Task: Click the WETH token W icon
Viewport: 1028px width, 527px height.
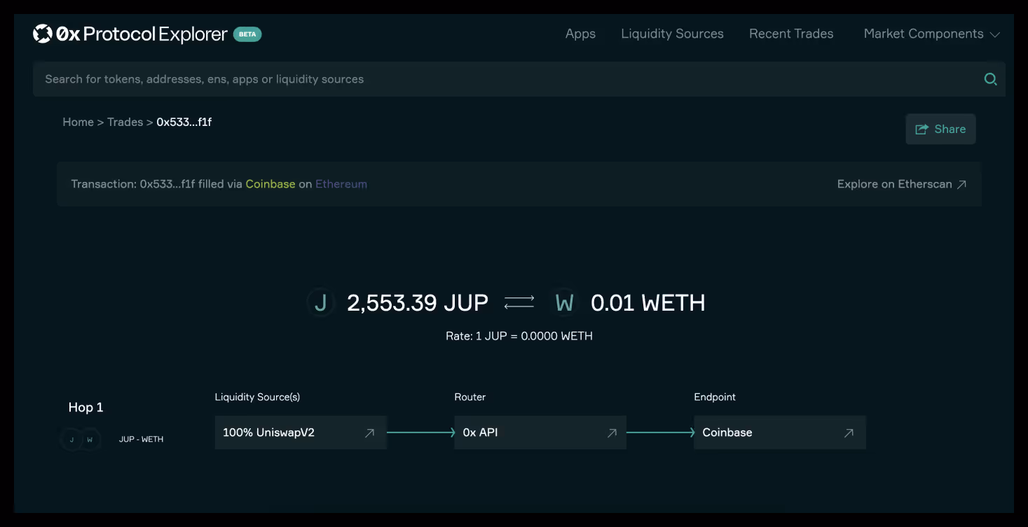Action: [564, 303]
